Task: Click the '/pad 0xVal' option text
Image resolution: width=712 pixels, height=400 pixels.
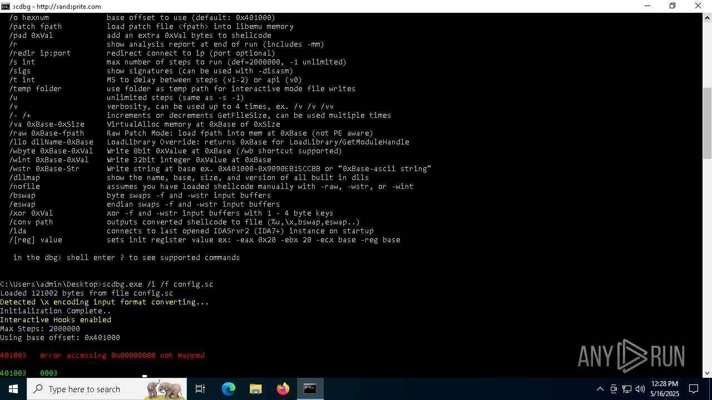Action: click(31, 36)
